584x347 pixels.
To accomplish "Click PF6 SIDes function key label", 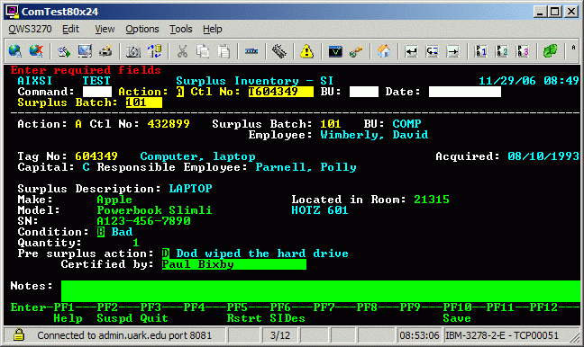I will pos(287,313).
